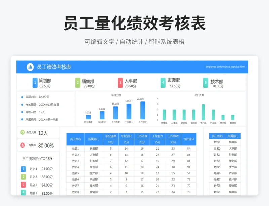Image resolution: width=269 pixels, height=206 pixels.
Task: Click the green rank 2 badge beside 销售部
Action: coord(78,83)
